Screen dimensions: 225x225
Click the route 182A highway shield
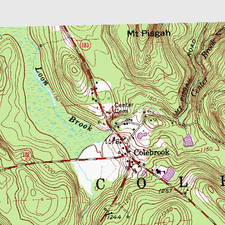click(26, 156)
